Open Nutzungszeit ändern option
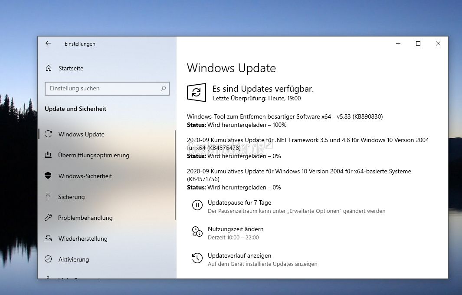The image size is (462, 295). click(236, 229)
